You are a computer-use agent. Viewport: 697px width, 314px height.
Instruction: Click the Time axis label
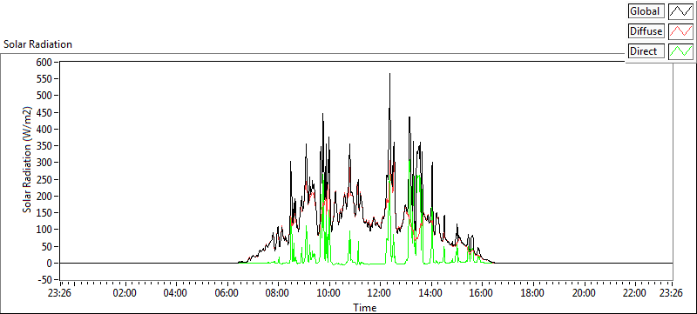click(365, 307)
